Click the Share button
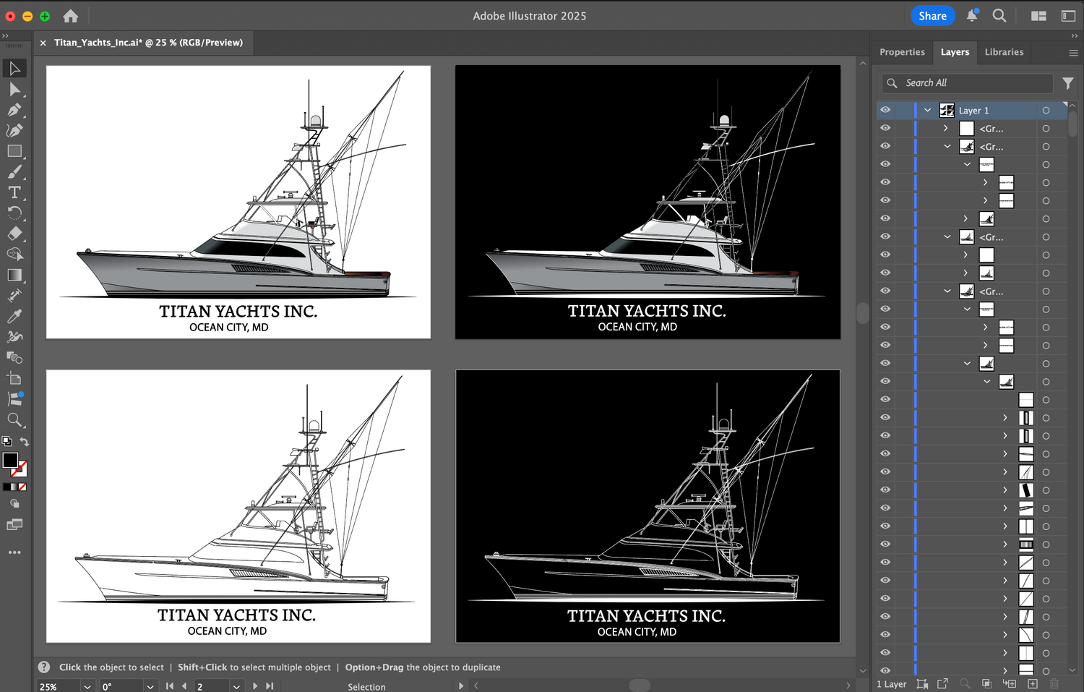 (x=932, y=16)
